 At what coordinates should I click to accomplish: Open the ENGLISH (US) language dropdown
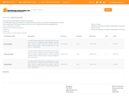(10, 2)
